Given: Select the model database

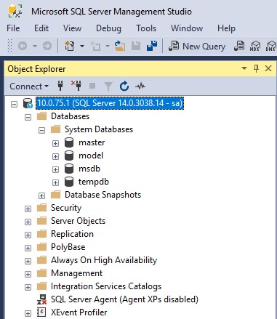Looking at the screenshot, I should 91,156.
